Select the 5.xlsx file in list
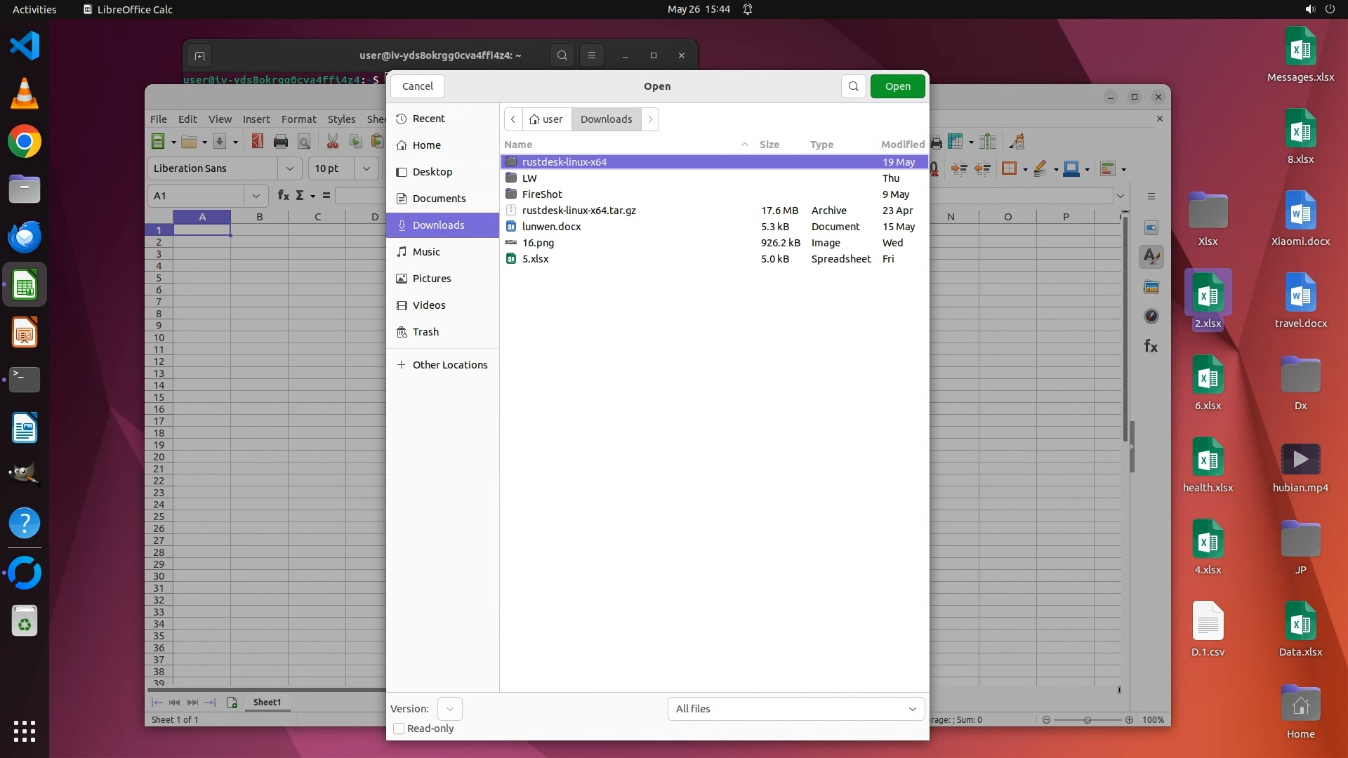The image size is (1348, 758). 536,259
